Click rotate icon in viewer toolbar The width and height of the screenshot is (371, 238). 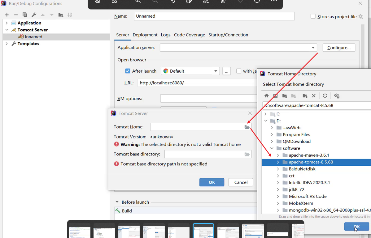pos(172,1)
